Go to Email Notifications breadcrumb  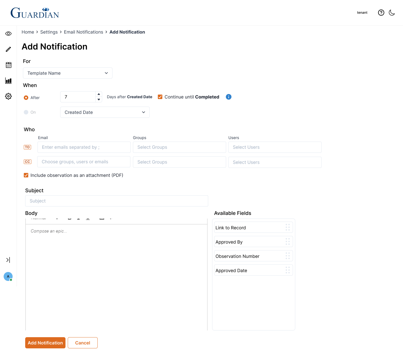click(83, 32)
